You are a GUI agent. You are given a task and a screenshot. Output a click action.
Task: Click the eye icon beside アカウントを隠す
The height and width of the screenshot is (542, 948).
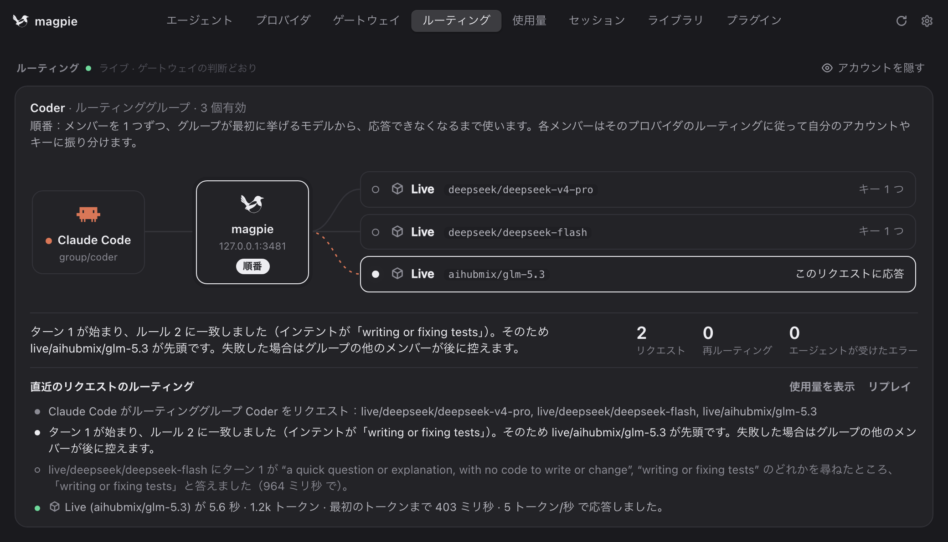[827, 68]
